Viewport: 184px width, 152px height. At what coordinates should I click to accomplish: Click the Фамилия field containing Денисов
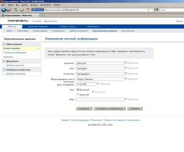pyautogui.click(x=100, y=63)
